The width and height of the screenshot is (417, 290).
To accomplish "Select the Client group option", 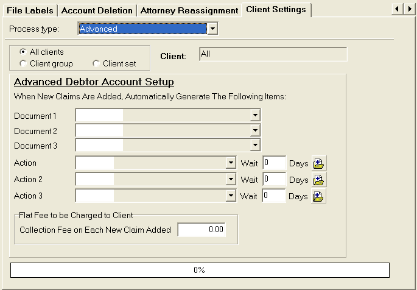I will click(x=23, y=63).
